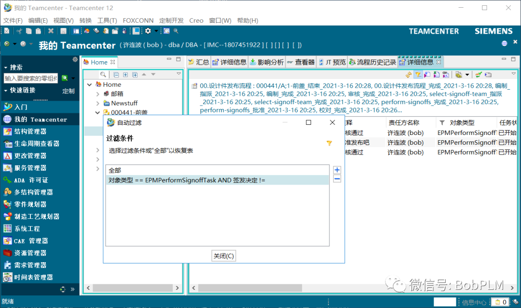Collapse the 搜索 section header
The image size is (521, 308).
pos(14,67)
